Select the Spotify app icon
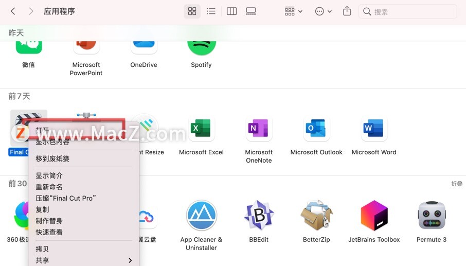 pos(202,47)
